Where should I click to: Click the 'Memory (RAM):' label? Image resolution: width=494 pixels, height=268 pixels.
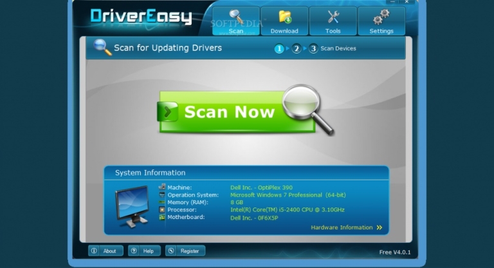[188, 202]
